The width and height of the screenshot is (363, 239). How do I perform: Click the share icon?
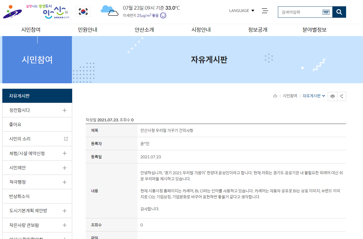point(342,96)
